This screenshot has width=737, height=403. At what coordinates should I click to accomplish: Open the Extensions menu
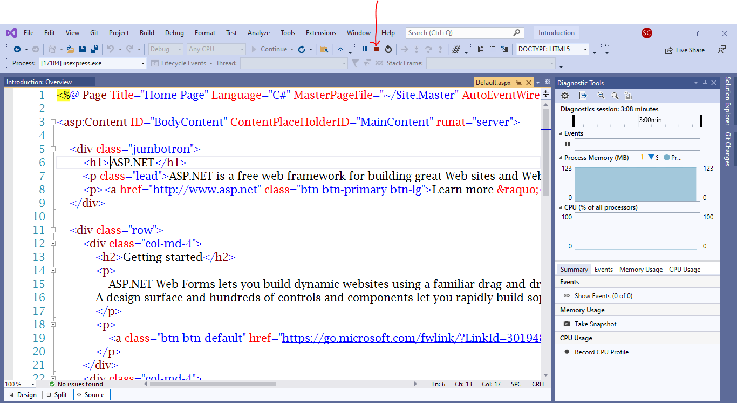pyautogui.click(x=321, y=33)
